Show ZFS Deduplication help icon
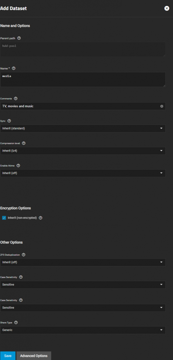173x360 pixels. pyautogui.click(x=23, y=255)
